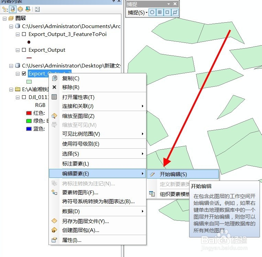Enable vertex snapping icon
Viewport: 262px width, 257px height.
[167, 12]
